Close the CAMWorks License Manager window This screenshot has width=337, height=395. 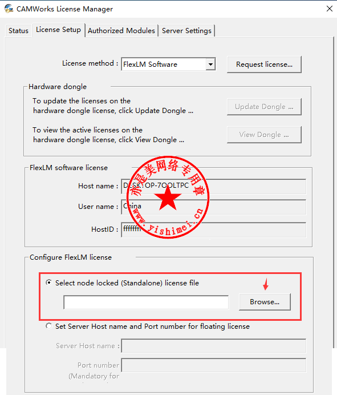tap(330, 9)
